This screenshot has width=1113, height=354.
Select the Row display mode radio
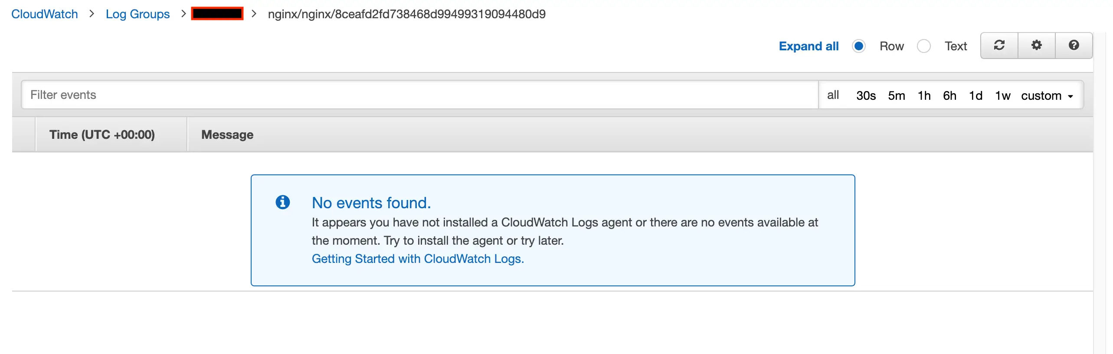[858, 46]
